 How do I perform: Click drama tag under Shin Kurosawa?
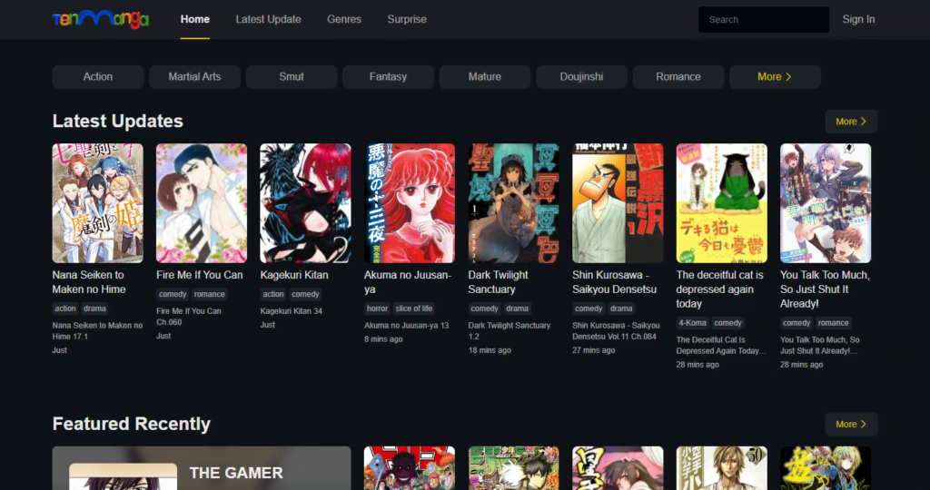621,309
